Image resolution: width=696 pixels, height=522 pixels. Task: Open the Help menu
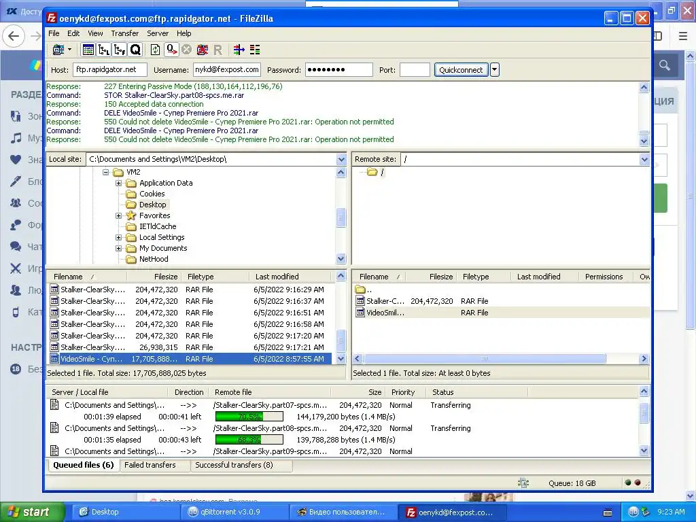(184, 33)
